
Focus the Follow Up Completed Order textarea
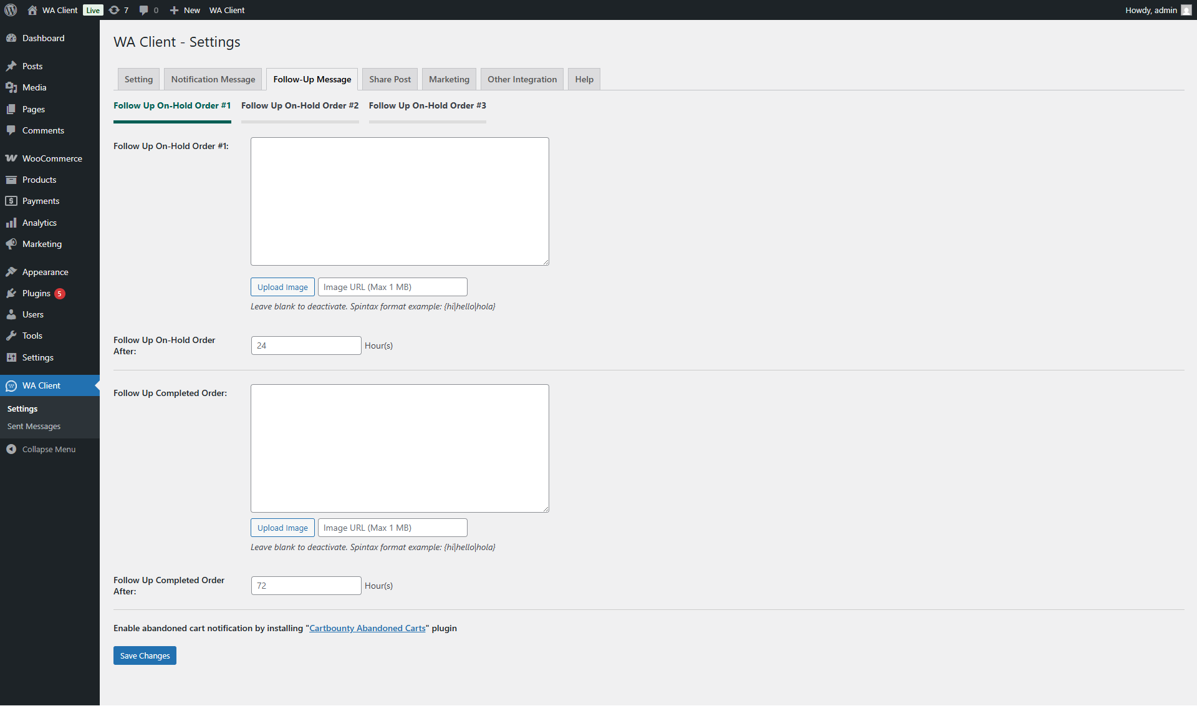[x=400, y=448]
